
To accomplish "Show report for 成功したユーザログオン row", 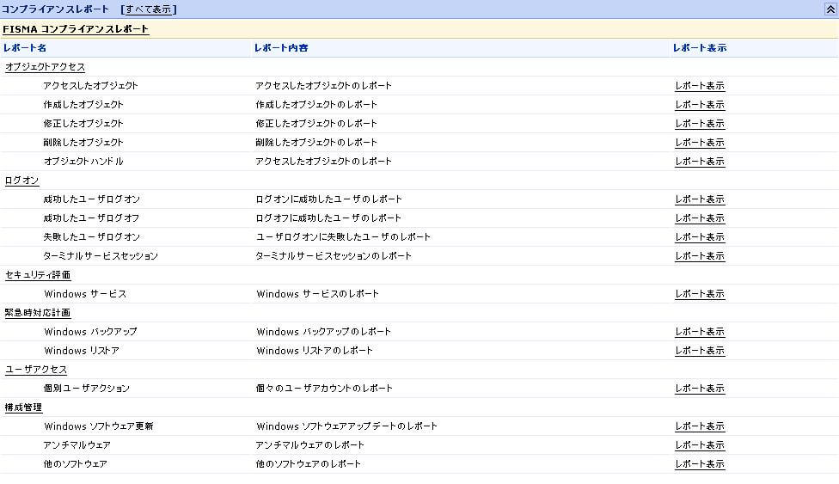I will [700, 199].
